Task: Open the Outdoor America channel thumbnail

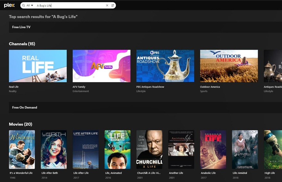Action: coord(229,66)
